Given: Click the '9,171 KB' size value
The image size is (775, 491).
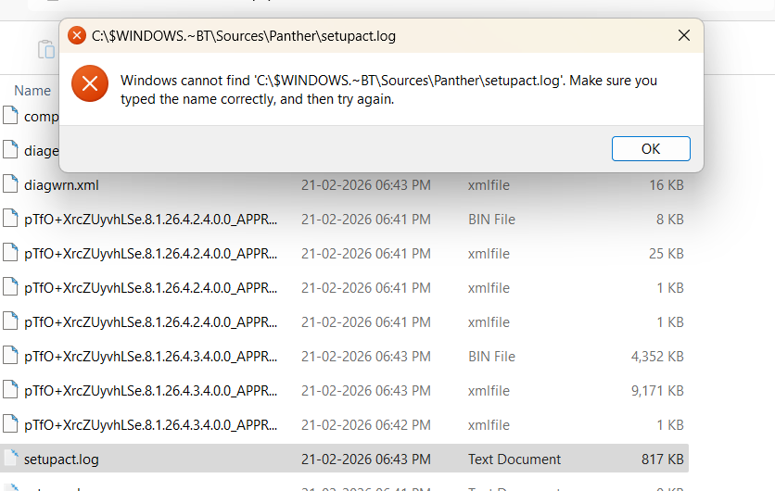Looking at the screenshot, I should (657, 391).
